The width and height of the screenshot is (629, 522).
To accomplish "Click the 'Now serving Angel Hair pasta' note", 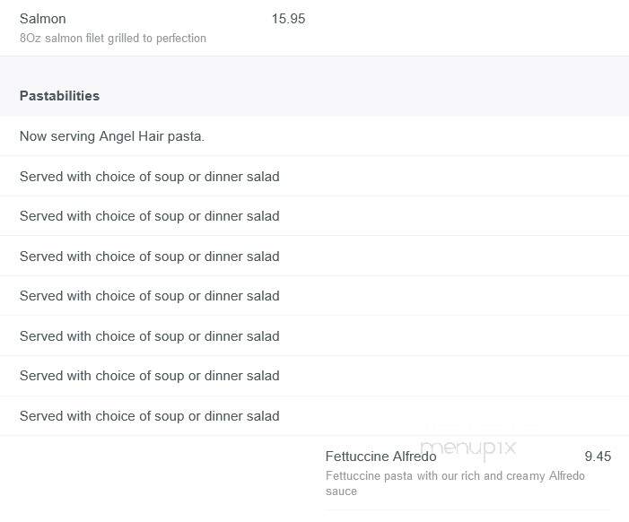I will click(112, 136).
